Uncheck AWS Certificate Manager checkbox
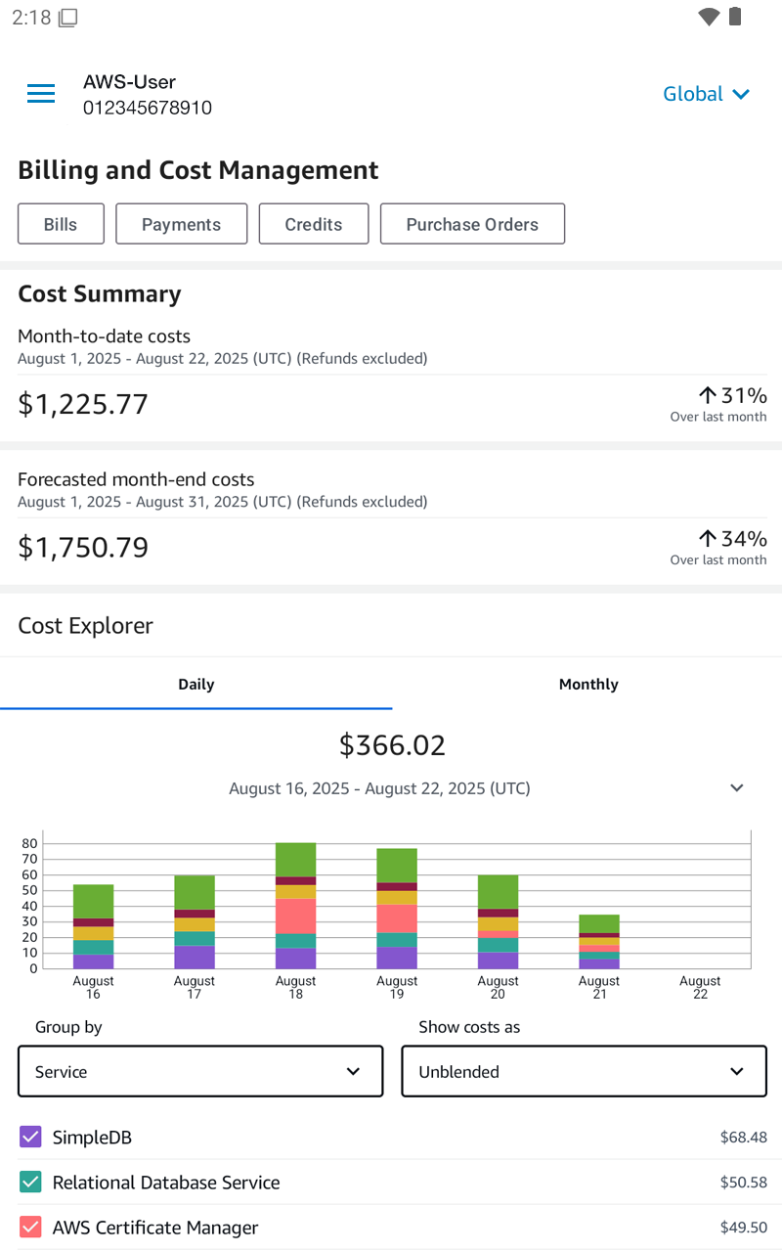The image size is (782, 1252). pyautogui.click(x=30, y=1227)
